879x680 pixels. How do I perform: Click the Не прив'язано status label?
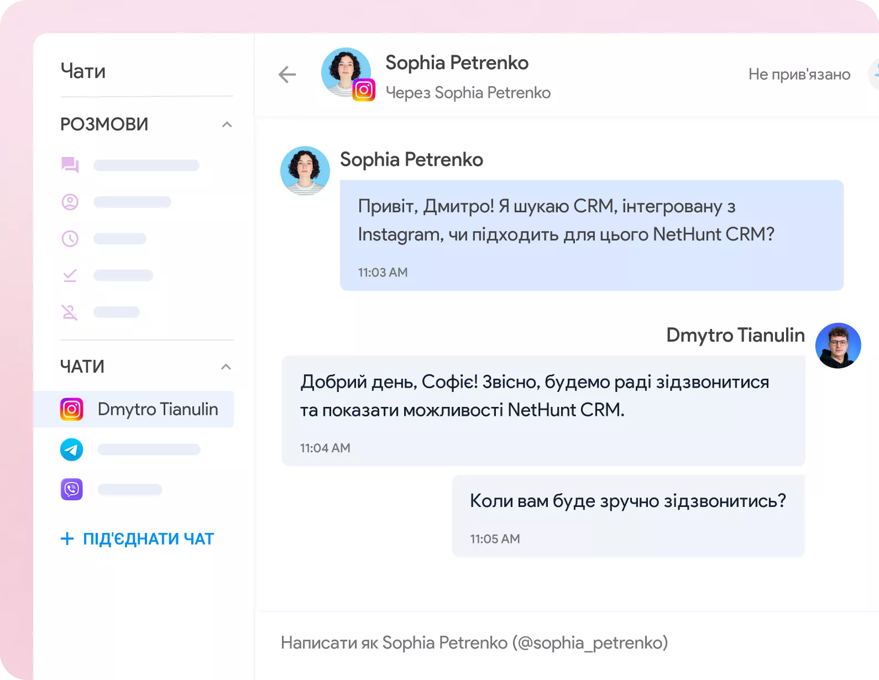coord(799,75)
